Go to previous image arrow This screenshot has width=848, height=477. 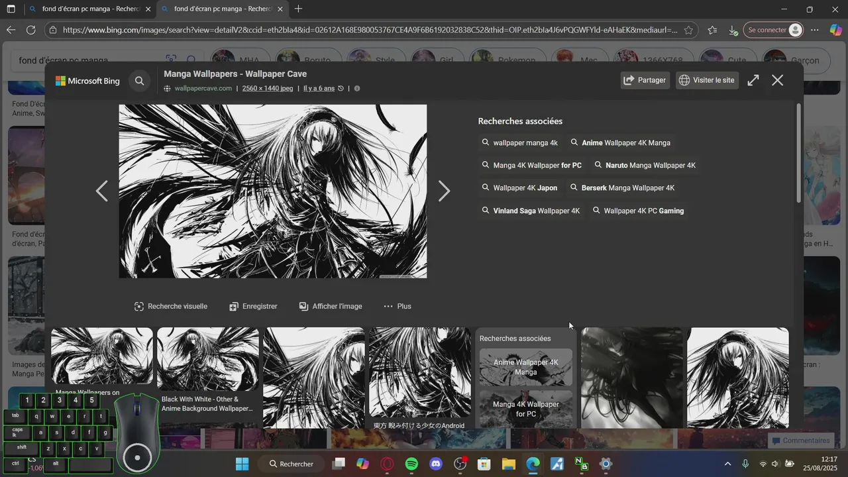tap(101, 191)
